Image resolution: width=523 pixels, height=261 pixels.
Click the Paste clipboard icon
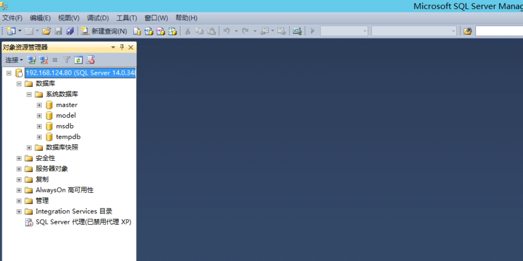pos(211,31)
